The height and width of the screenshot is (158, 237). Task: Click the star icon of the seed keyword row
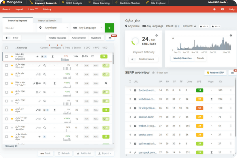tap(12, 56)
